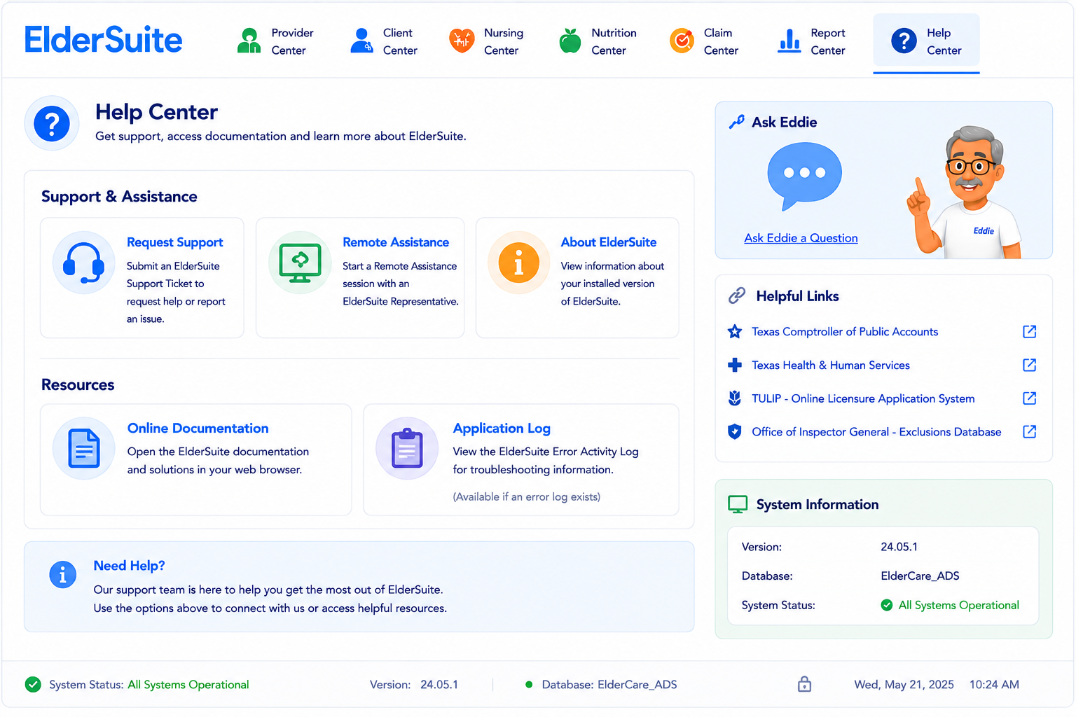This screenshot has width=1076, height=717.
Task: Click the Request Support headset icon
Action: 83,263
